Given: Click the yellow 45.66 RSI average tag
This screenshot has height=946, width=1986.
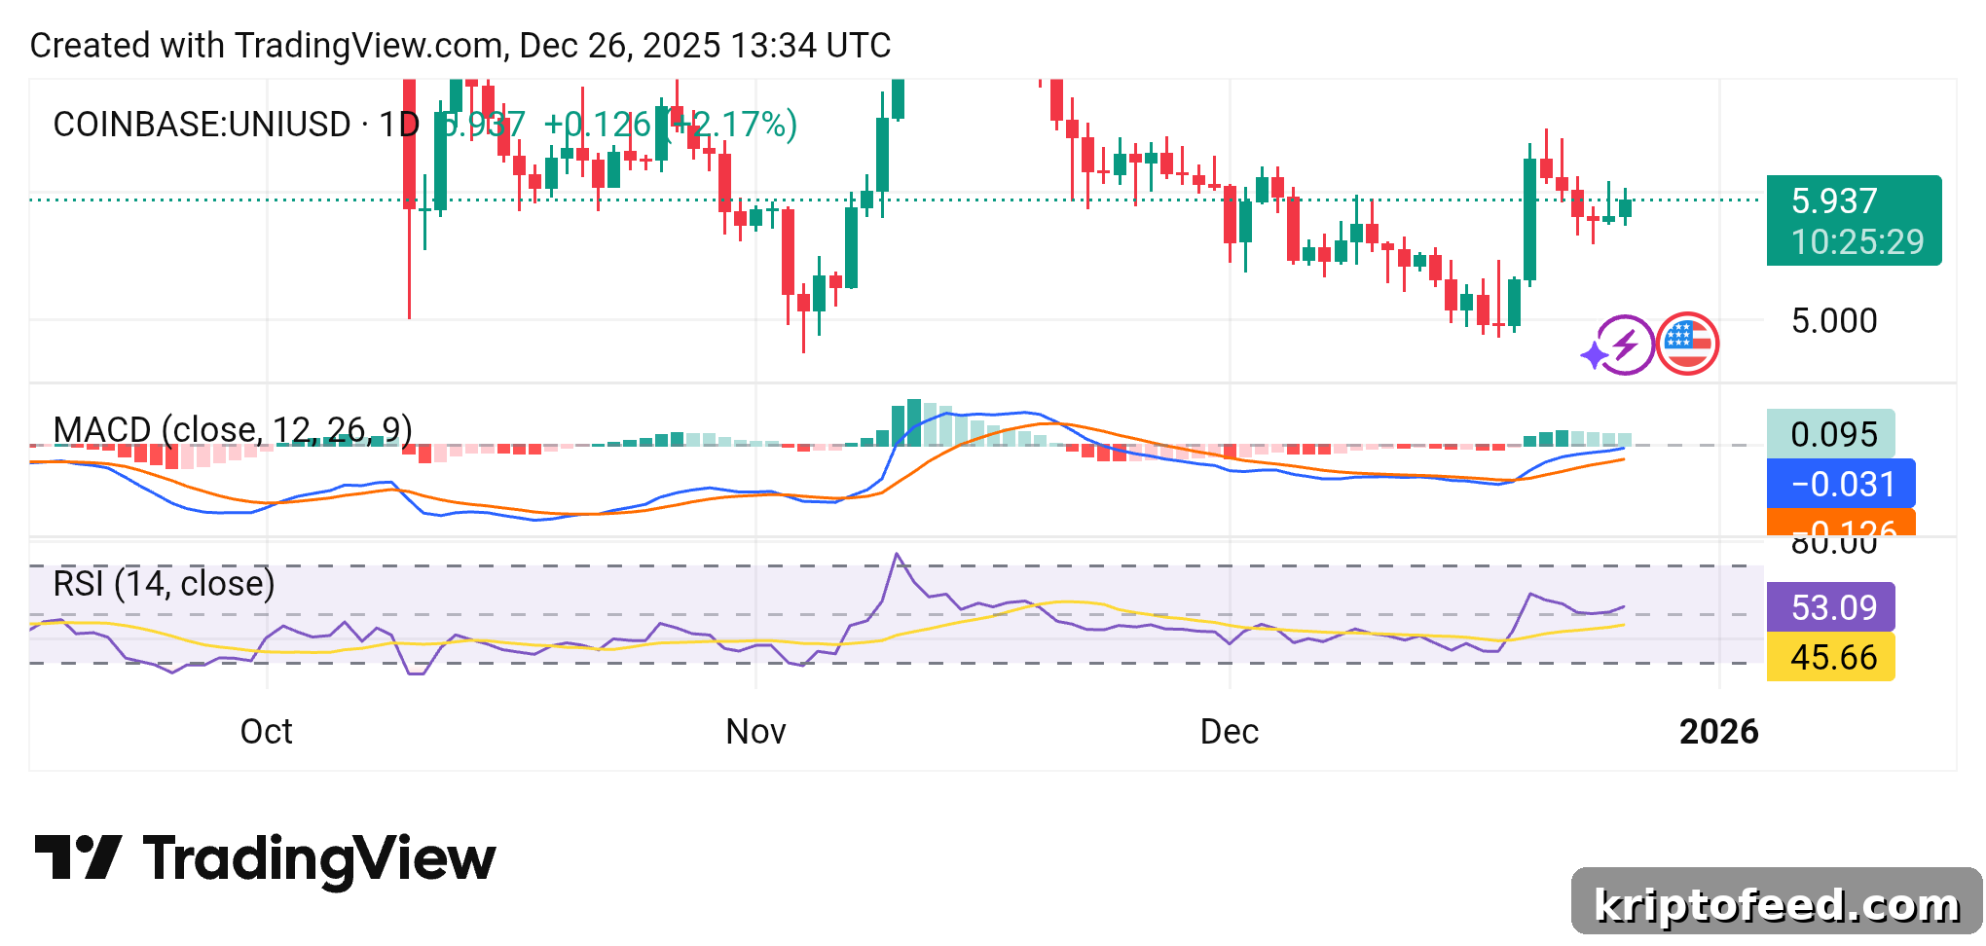Looking at the screenshot, I should (x=1830, y=657).
